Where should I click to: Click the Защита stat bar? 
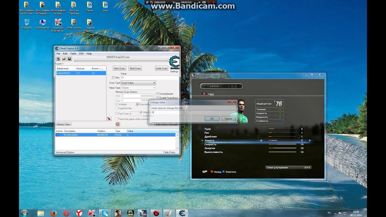pyautogui.click(x=282, y=140)
